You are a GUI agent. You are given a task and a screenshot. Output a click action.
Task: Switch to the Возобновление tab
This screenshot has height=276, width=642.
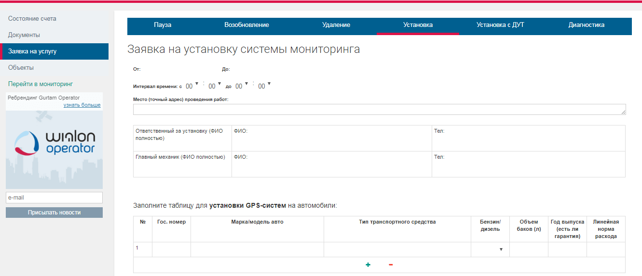click(246, 25)
